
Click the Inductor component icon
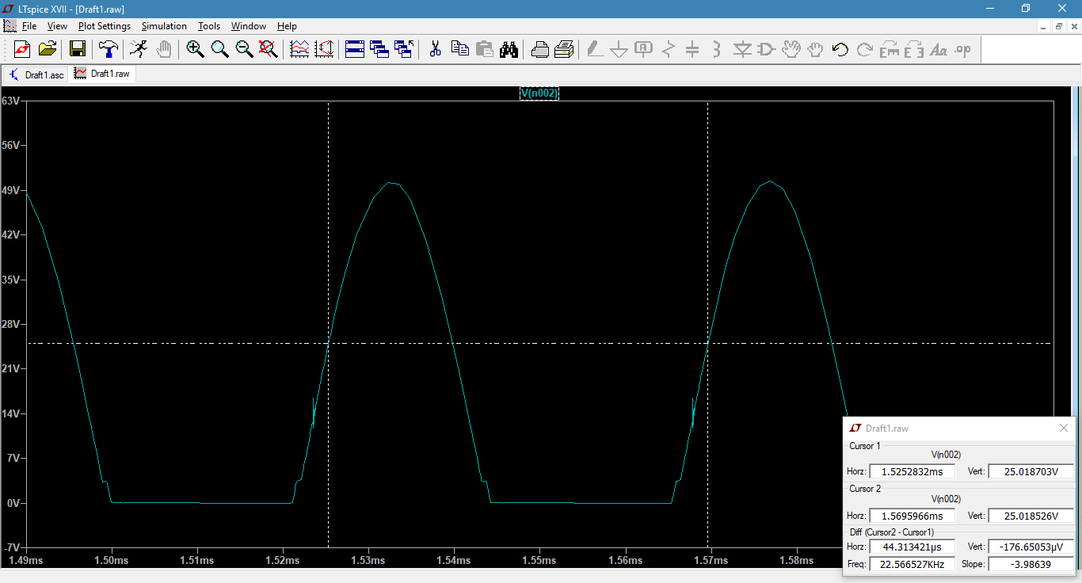[x=717, y=49]
